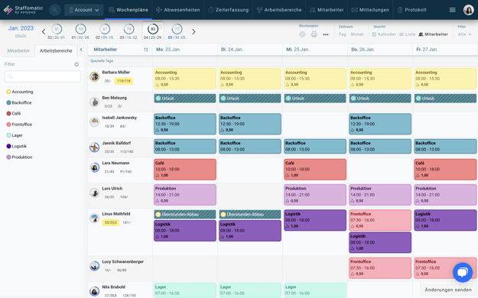Open Linus Mathfeld's Thursday Frontoffice shift
Screen dimensions: 478x298
coord(380,220)
